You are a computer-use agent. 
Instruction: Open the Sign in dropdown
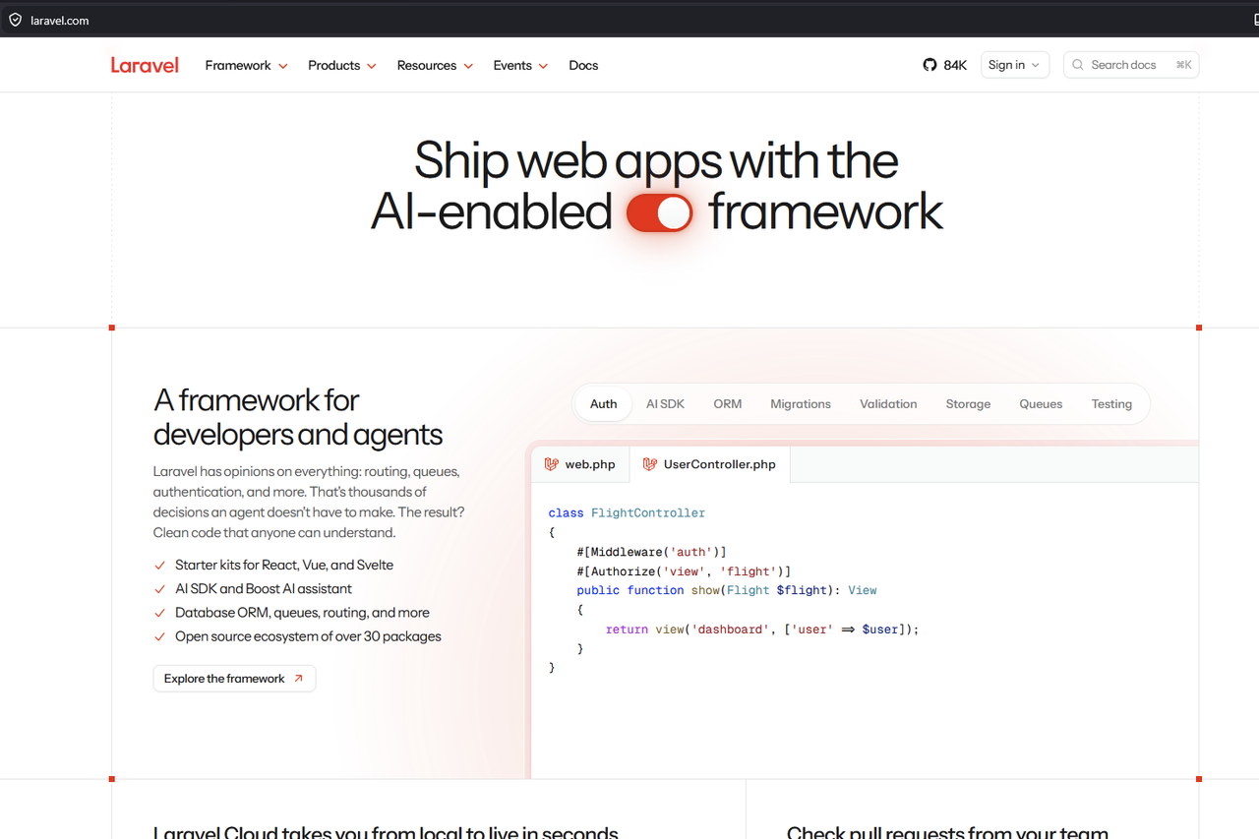tap(1015, 65)
